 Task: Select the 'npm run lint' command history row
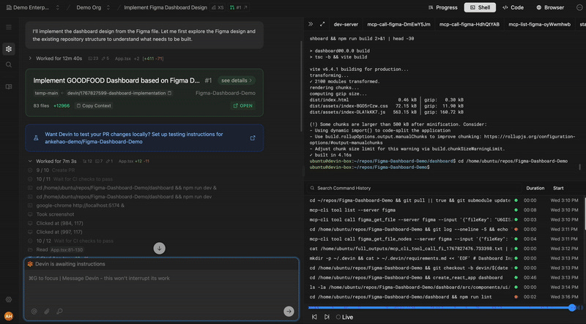click(x=445, y=297)
